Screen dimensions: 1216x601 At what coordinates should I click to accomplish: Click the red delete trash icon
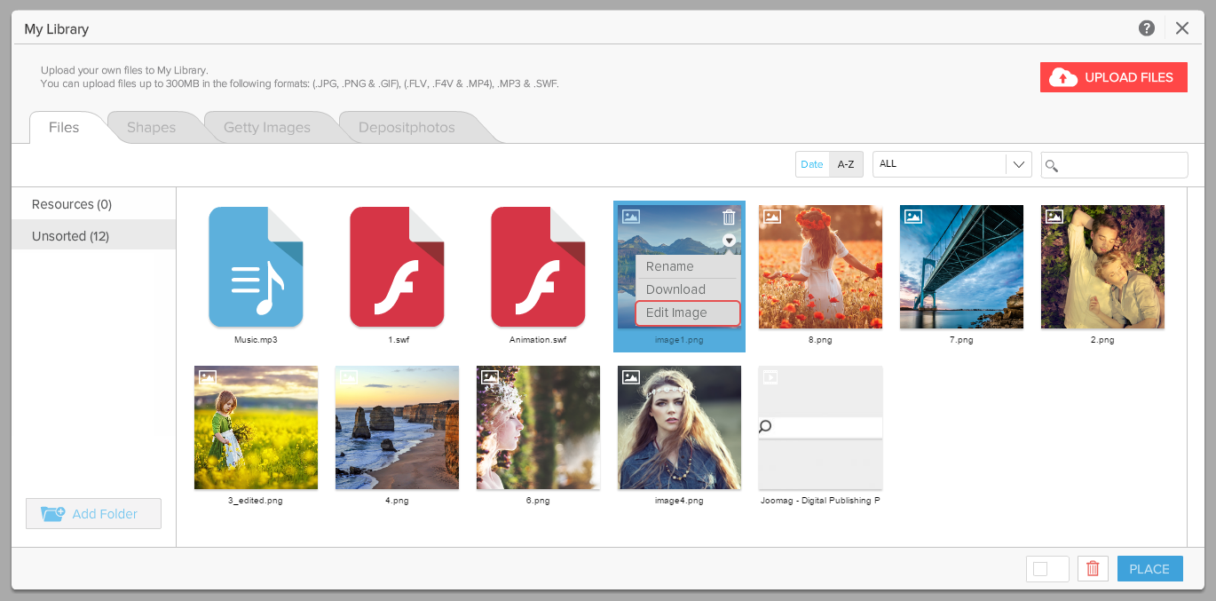[1093, 569]
